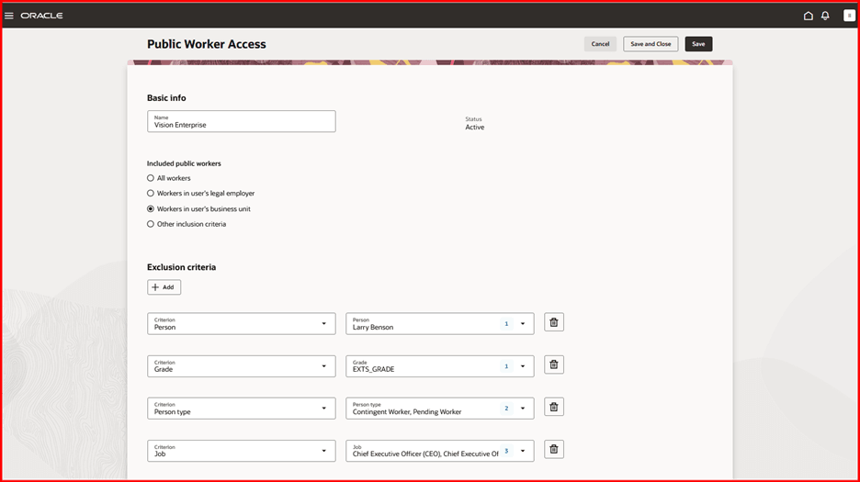Open the Criterion dropdown showing Grade

[x=242, y=365]
